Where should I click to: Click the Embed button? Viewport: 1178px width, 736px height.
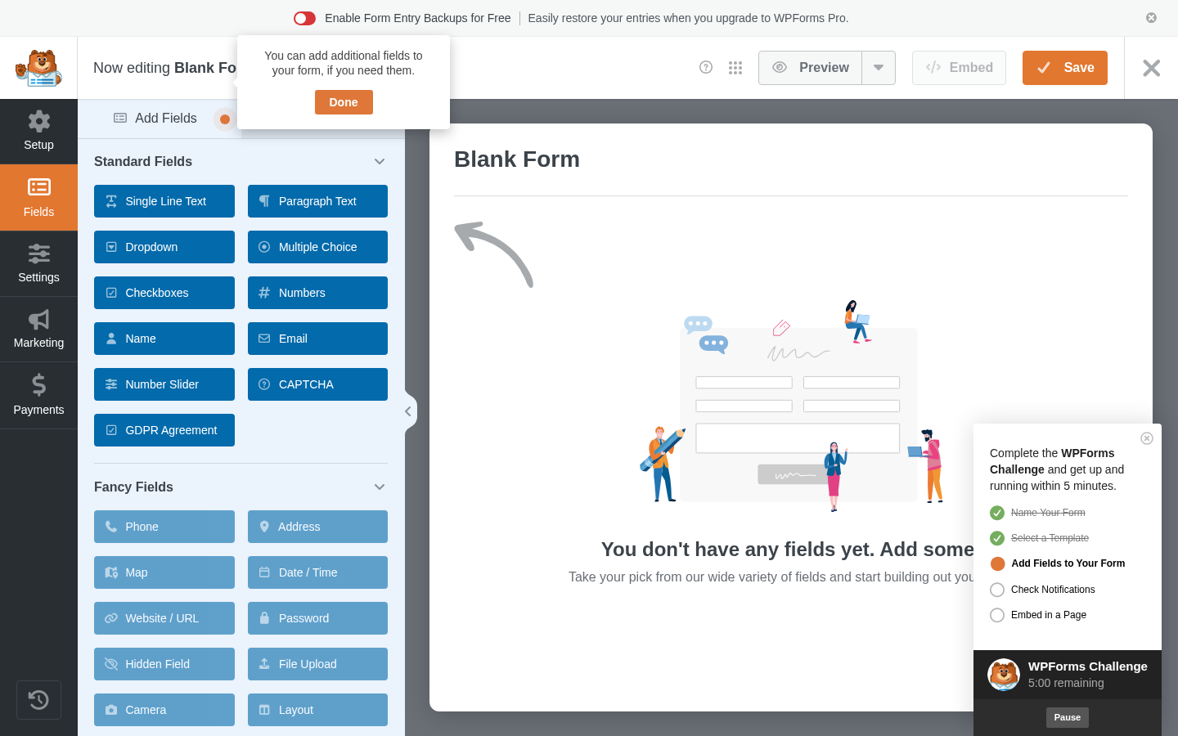959,68
